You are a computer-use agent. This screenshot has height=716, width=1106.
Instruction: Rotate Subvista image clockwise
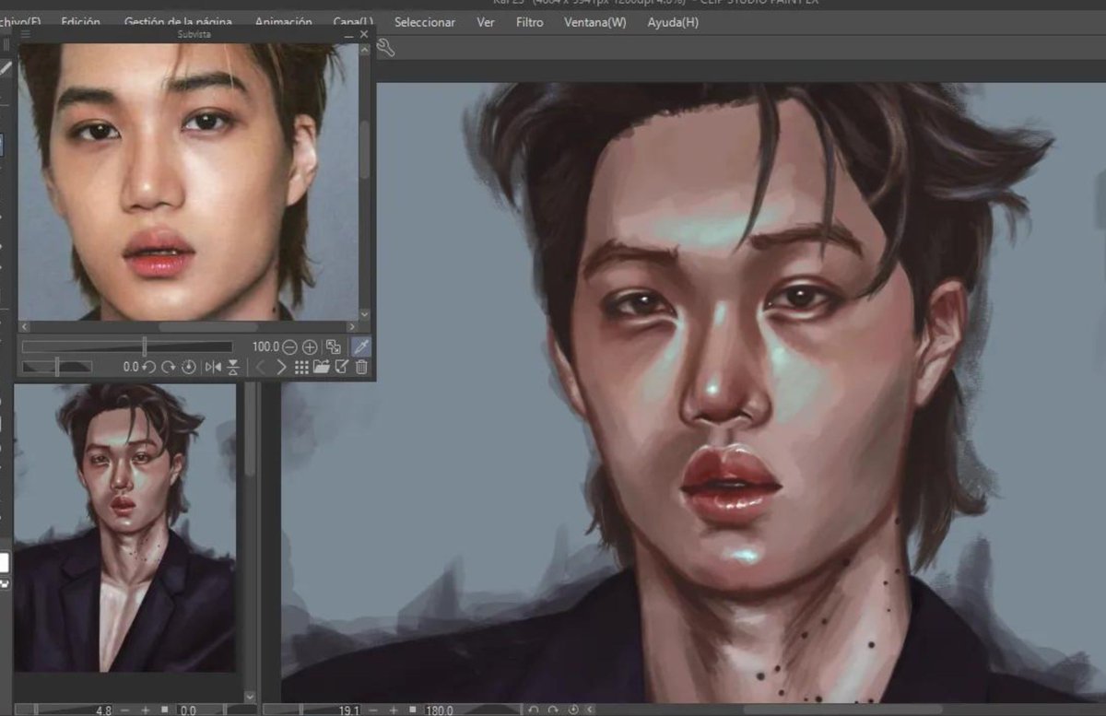pyautogui.click(x=169, y=367)
